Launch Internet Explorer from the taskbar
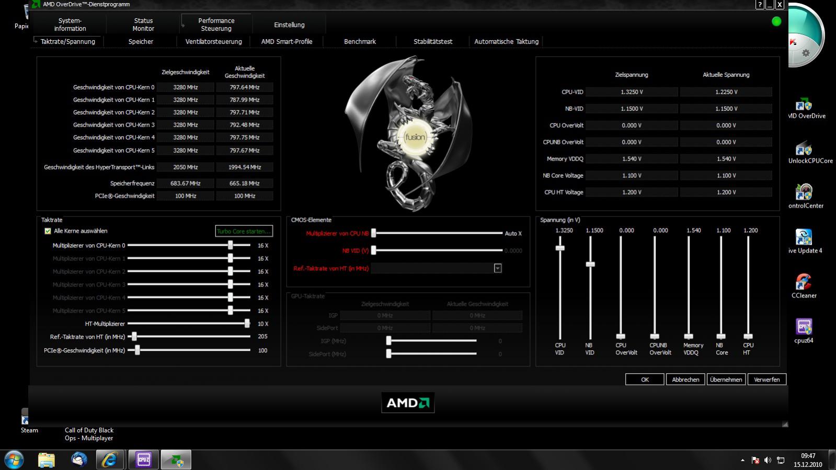 point(110,460)
